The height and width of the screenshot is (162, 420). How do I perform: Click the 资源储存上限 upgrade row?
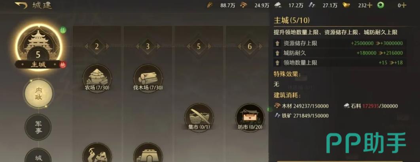coord(339,43)
